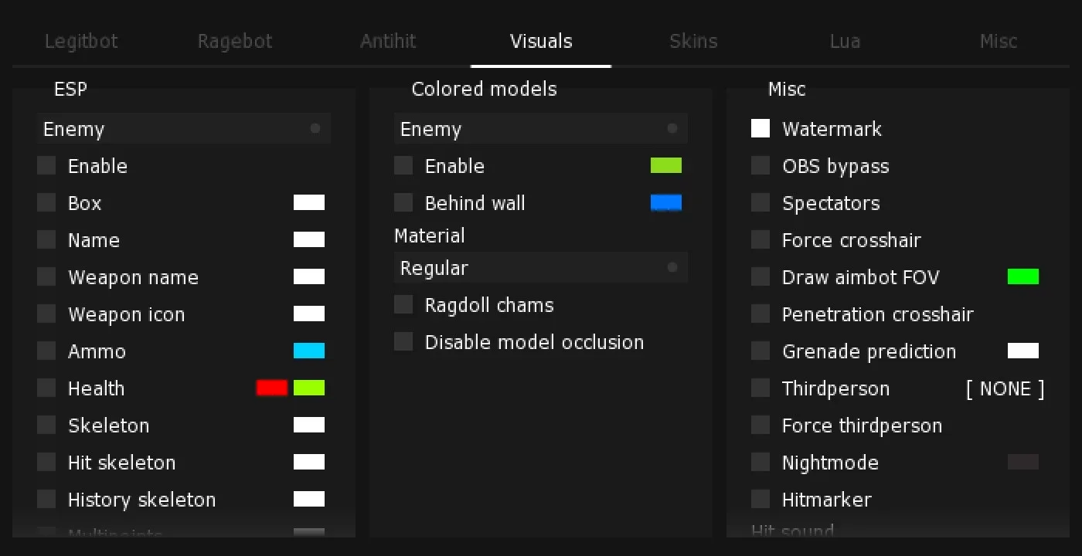
Task: Open the Skins tab
Action: coord(693,41)
